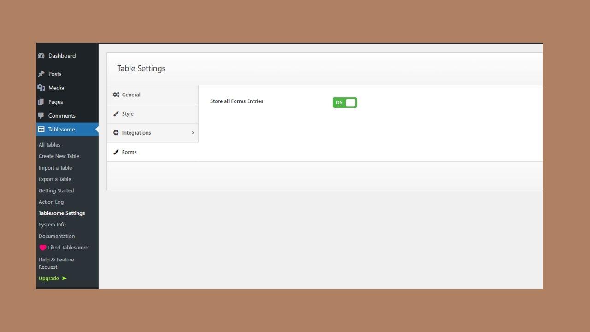Click the Dashboard gauge icon
This screenshot has width=590, height=332.
tap(41, 56)
